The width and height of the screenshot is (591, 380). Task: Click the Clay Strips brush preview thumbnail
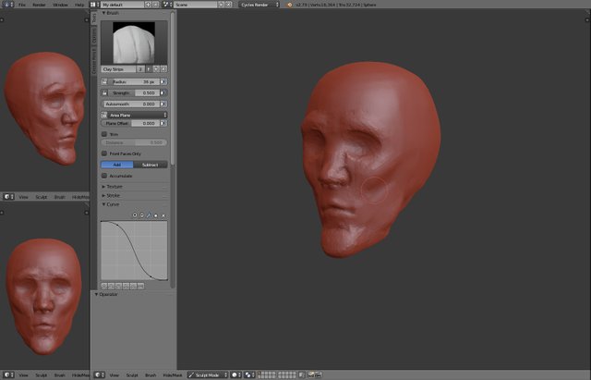[135, 41]
